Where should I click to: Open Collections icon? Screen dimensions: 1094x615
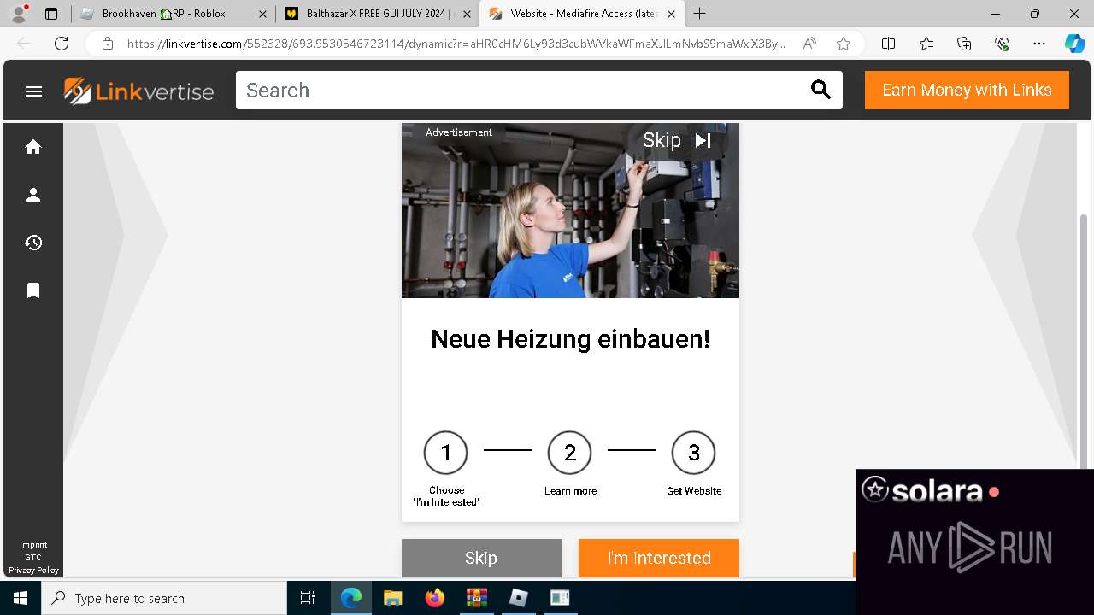[x=964, y=44]
